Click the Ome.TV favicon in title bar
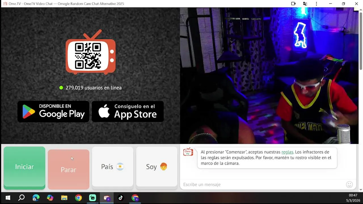 [5, 4]
